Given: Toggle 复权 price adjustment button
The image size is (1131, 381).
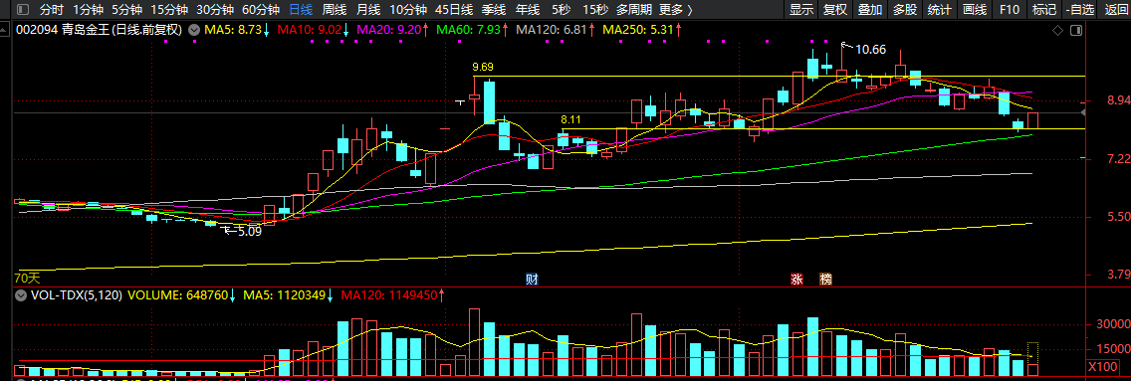Looking at the screenshot, I should [834, 10].
